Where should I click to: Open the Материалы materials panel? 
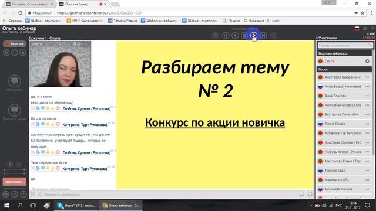(14, 83)
